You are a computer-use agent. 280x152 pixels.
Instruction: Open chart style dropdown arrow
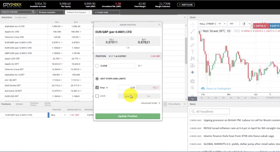tap(249, 24)
